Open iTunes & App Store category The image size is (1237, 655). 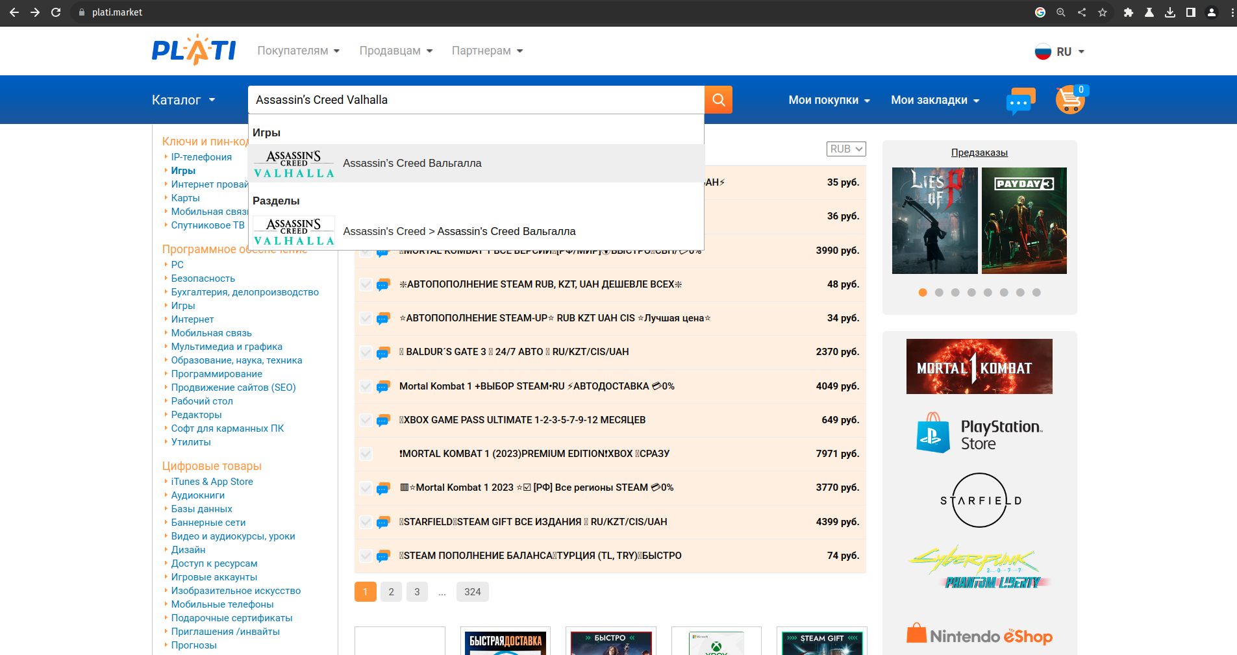(x=212, y=482)
